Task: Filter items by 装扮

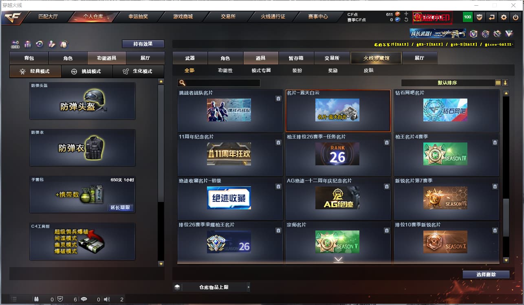Action: tap(297, 70)
